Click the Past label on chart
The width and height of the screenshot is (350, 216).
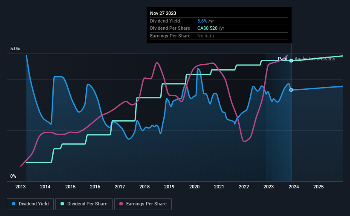tap(283, 59)
